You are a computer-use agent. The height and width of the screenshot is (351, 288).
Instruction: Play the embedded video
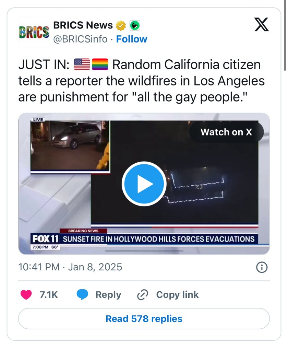144,184
